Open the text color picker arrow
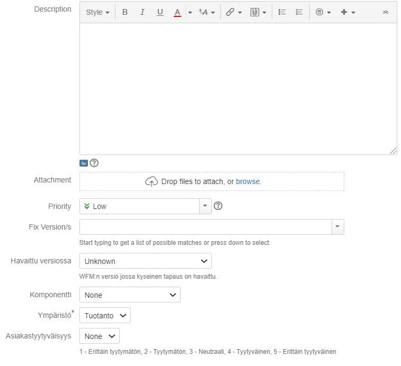Screen dimensions: 401x366 190,12
